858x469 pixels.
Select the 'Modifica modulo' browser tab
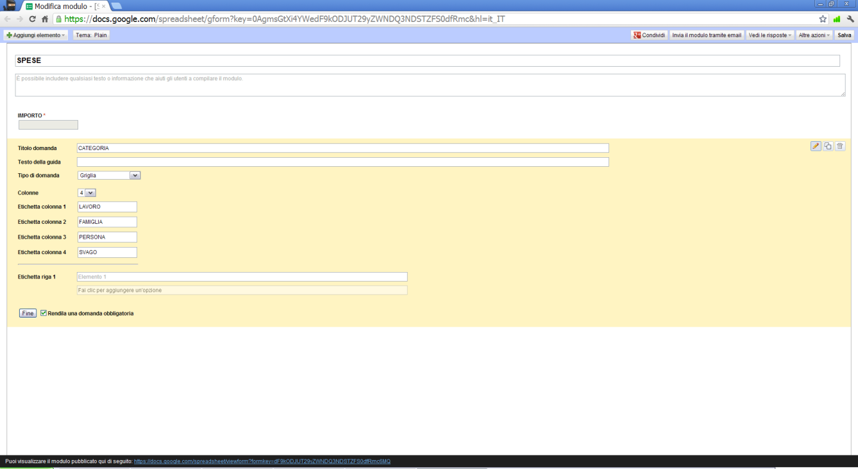point(64,6)
